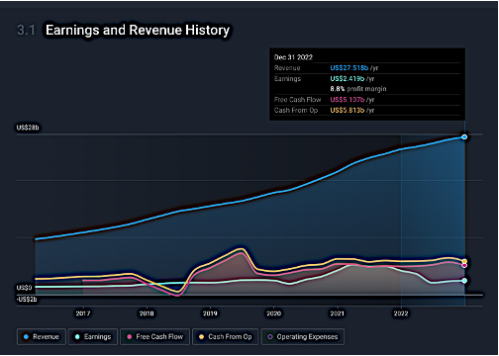Click the Revenue row label in tooltip

tap(287, 68)
